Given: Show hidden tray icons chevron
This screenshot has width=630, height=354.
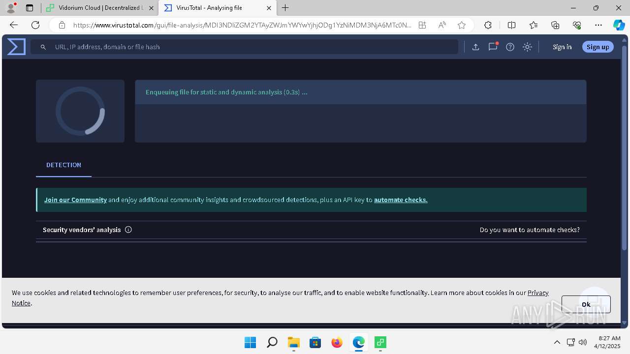Looking at the screenshot, I should pyautogui.click(x=557, y=342).
